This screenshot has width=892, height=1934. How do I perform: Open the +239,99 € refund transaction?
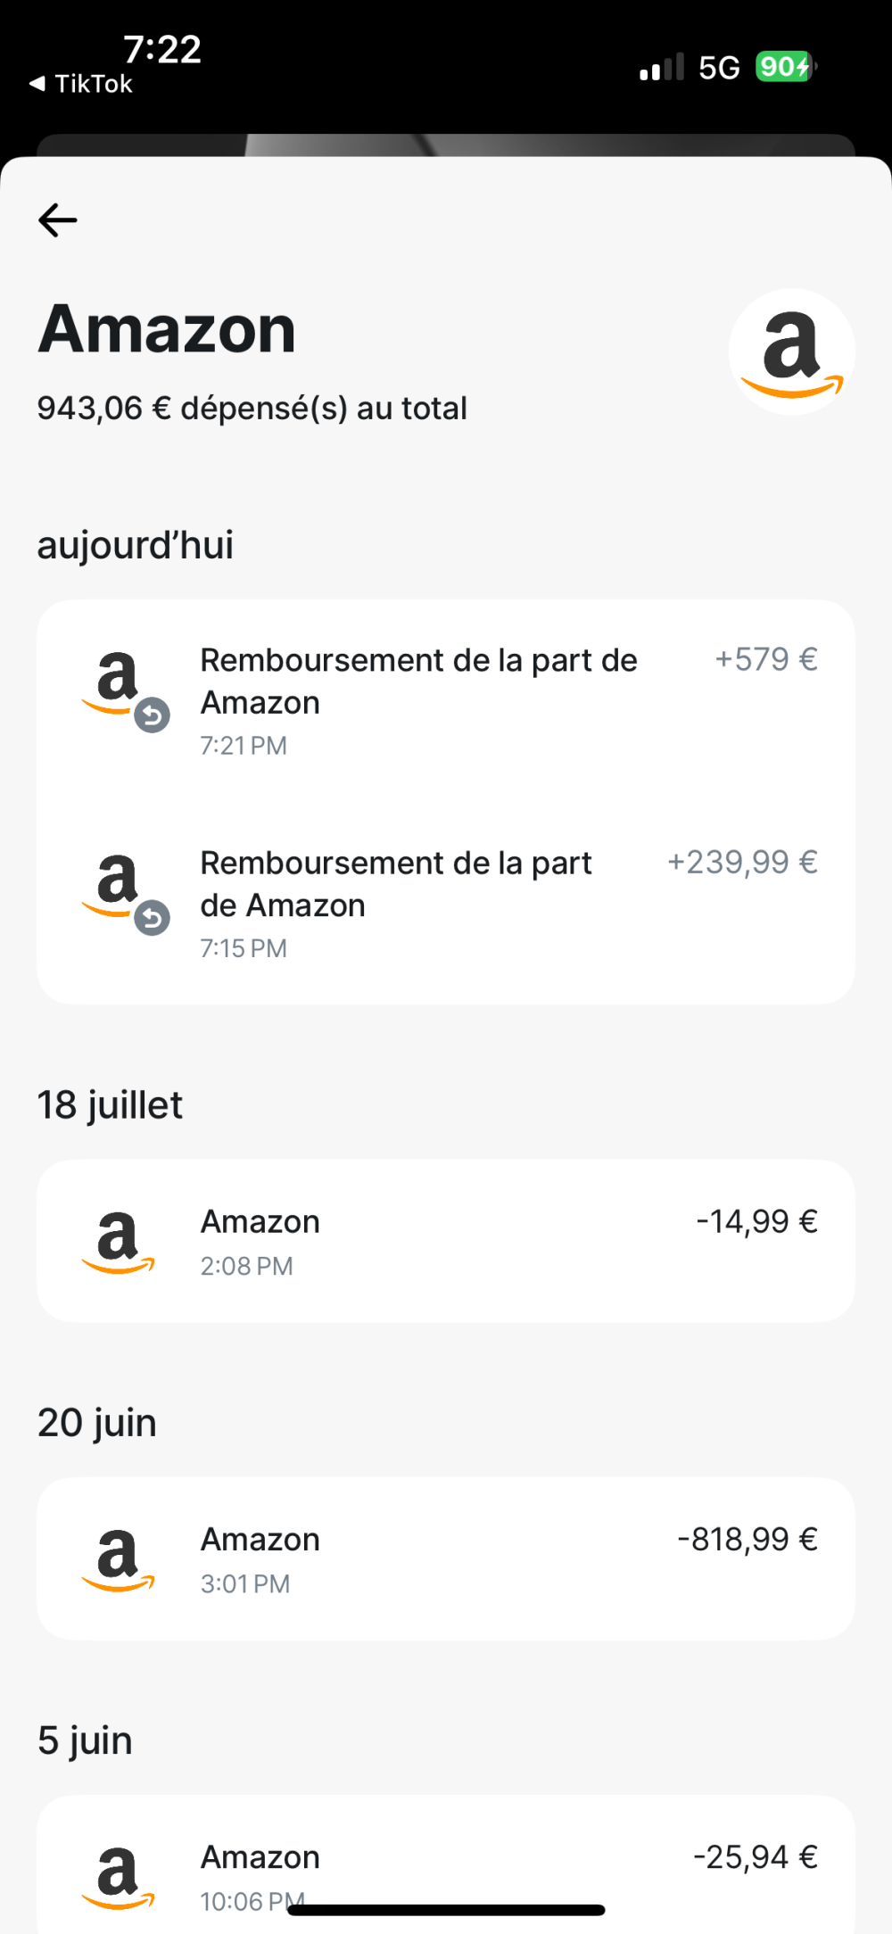pyautogui.click(x=446, y=904)
